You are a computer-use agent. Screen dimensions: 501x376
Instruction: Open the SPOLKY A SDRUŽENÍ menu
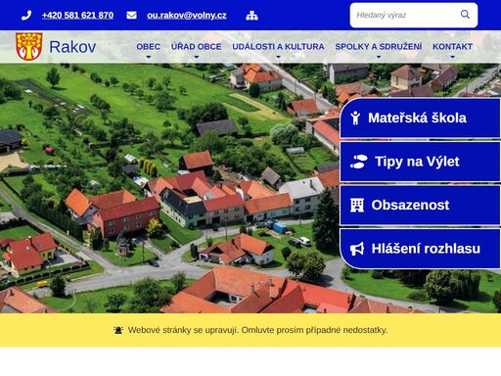click(x=379, y=47)
